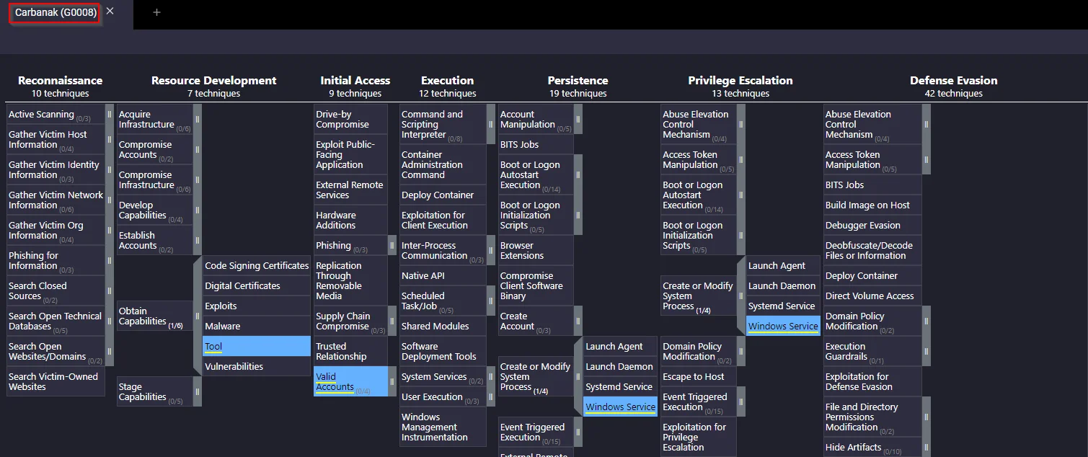Image resolution: width=1088 pixels, height=457 pixels.
Task: Select Search Victim-Owned Websites technique
Action: click(56, 382)
